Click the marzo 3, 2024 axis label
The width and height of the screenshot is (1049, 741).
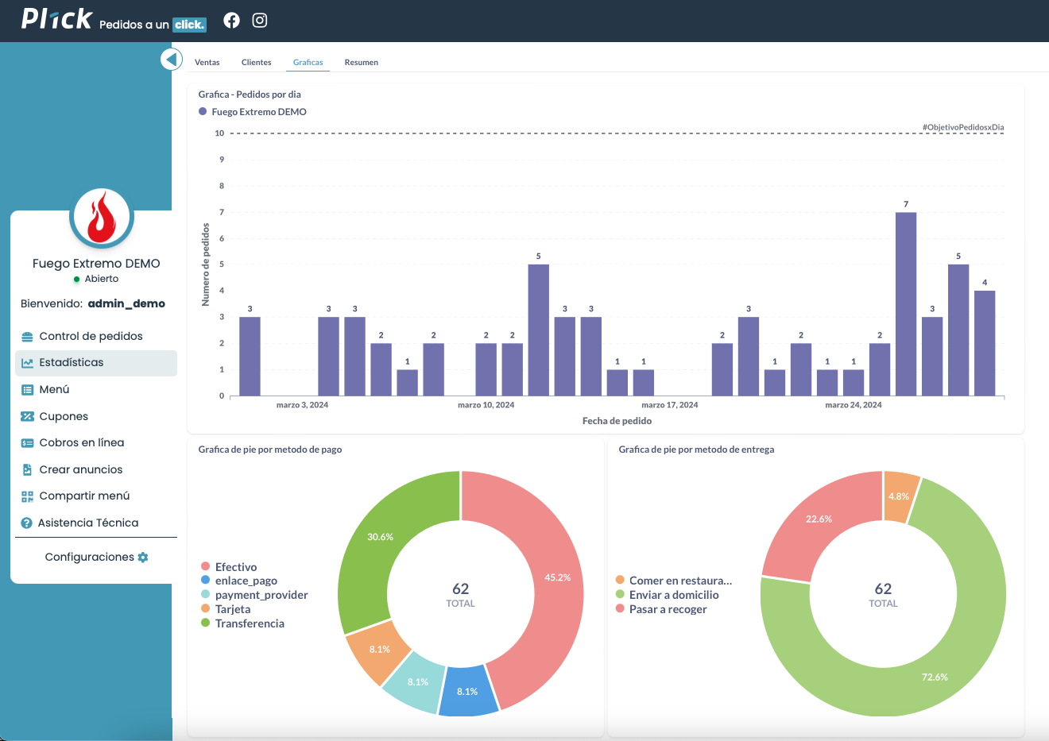tap(302, 405)
